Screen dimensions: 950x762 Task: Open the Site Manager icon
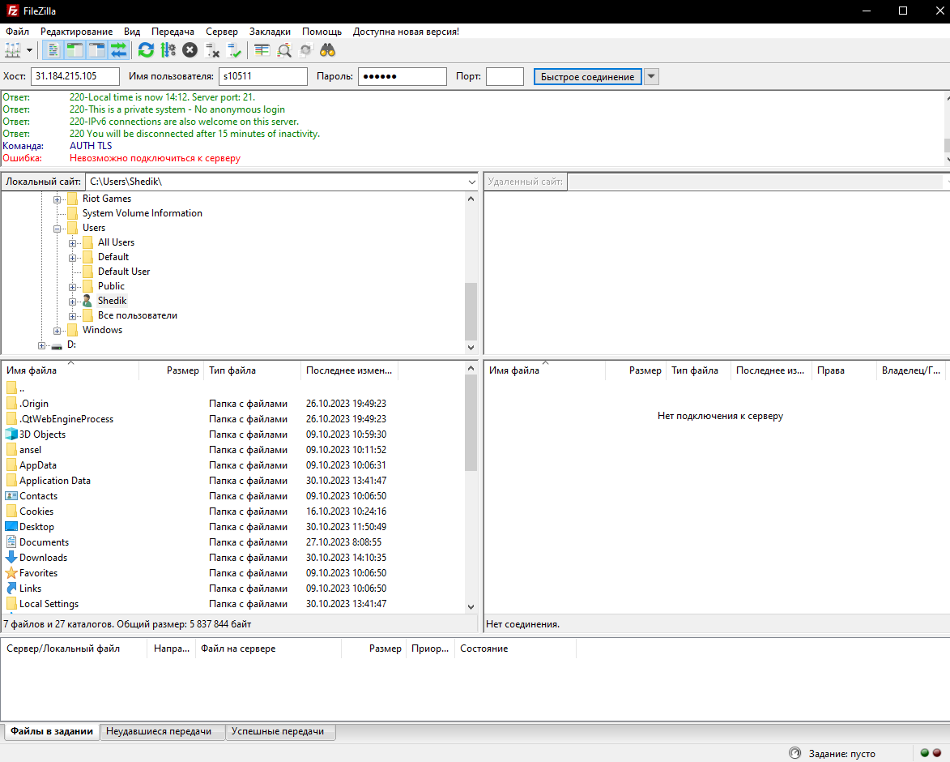(x=13, y=50)
